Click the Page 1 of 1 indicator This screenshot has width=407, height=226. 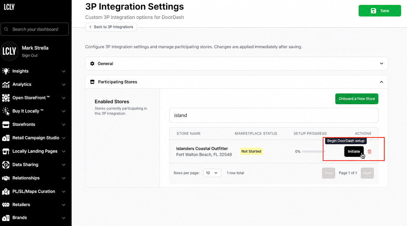click(348, 173)
